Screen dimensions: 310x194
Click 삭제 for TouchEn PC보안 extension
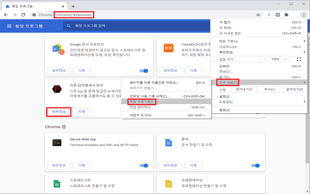[x=193, y=71]
